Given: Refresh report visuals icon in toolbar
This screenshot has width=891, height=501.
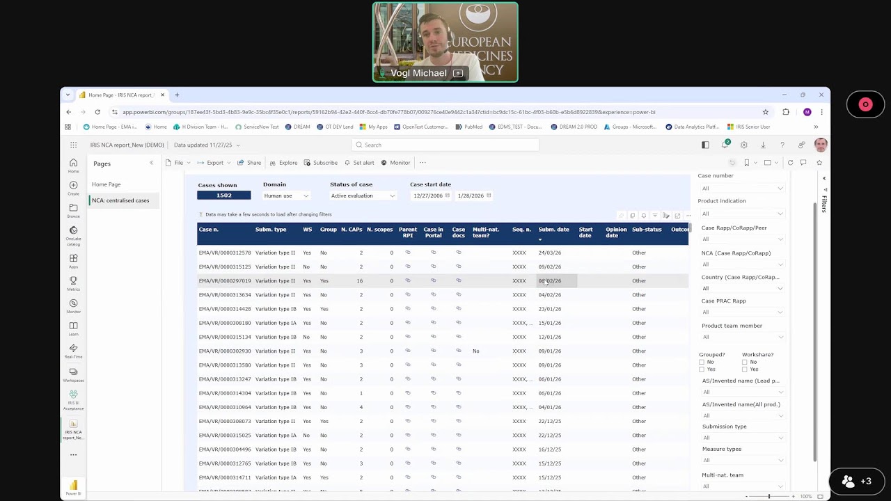Looking at the screenshot, I should tap(790, 163).
